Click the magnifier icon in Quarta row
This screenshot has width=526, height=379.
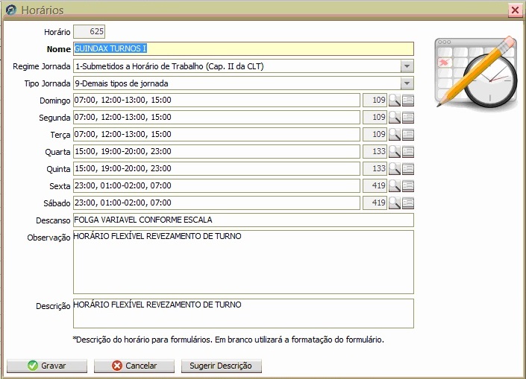(395, 151)
